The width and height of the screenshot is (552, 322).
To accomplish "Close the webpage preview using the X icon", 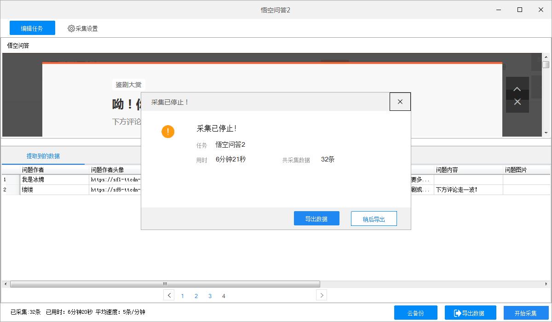I will pos(517,102).
